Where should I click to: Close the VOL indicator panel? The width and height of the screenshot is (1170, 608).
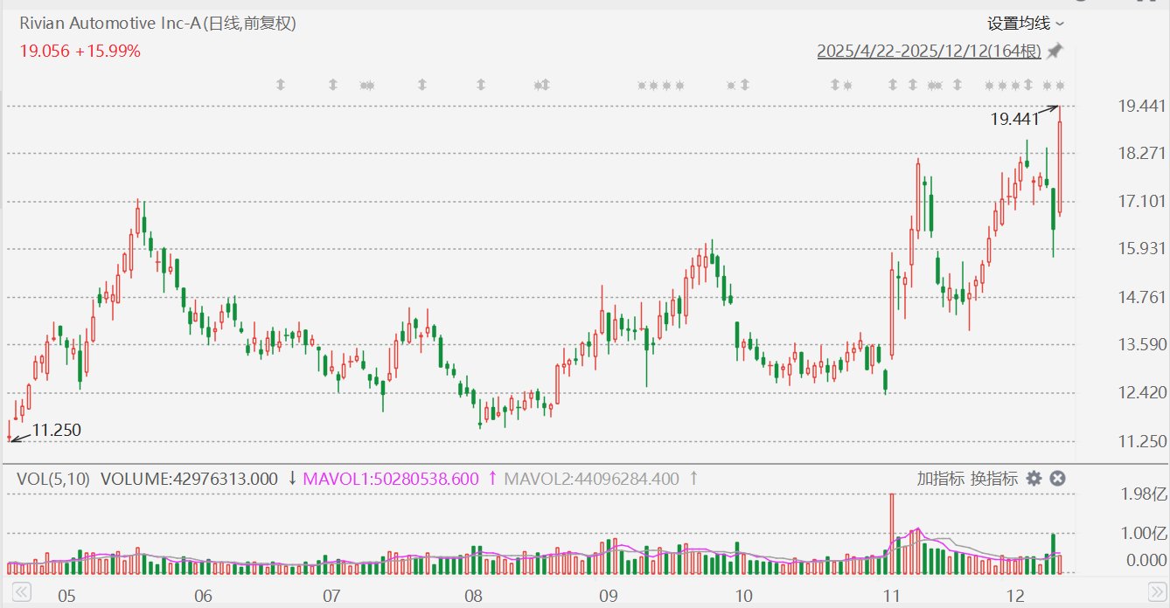(x=1057, y=478)
